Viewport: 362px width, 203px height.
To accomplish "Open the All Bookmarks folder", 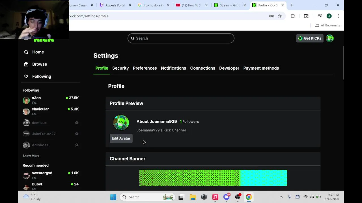I will pos(327,25).
